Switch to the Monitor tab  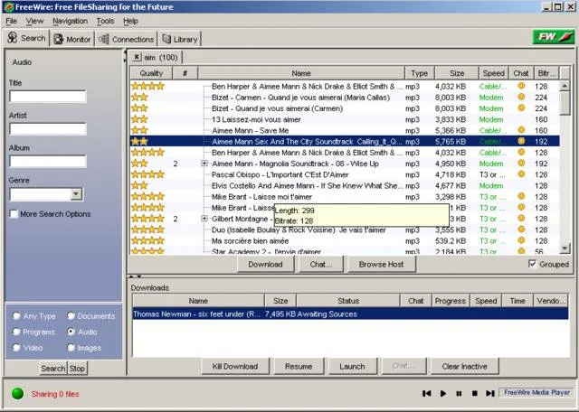[x=72, y=39]
